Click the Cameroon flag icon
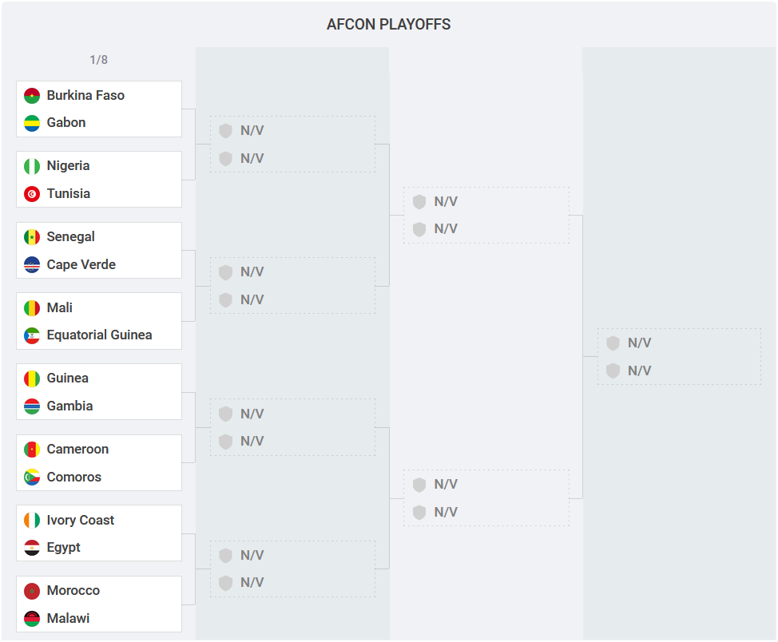The image size is (778, 642). click(32, 450)
